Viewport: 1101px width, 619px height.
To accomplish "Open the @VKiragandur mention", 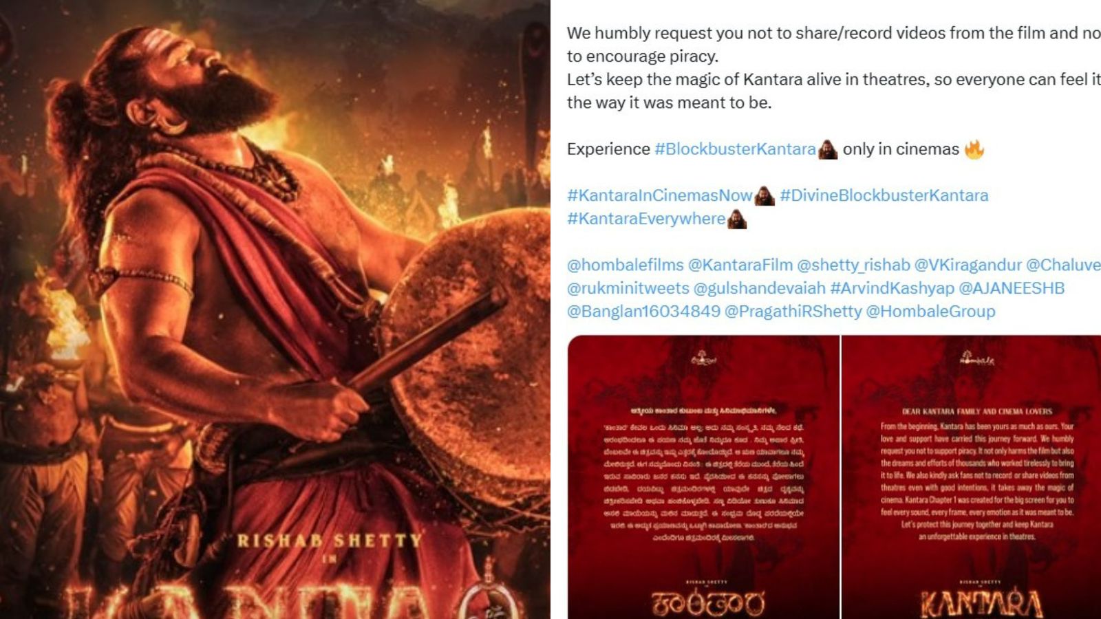I will coord(968,265).
